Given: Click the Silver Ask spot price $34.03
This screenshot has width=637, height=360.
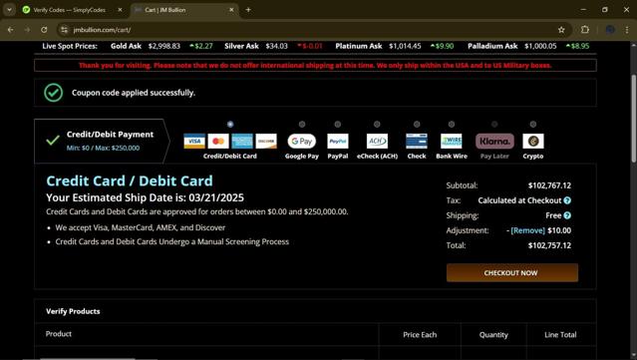Looking at the screenshot, I should coord(276,46).
